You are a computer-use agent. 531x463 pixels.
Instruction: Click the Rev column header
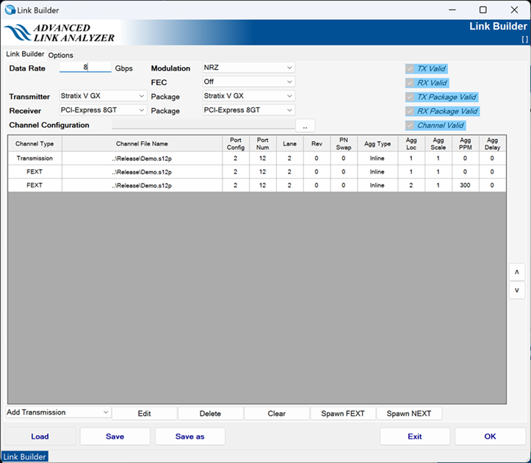point(317,144)
